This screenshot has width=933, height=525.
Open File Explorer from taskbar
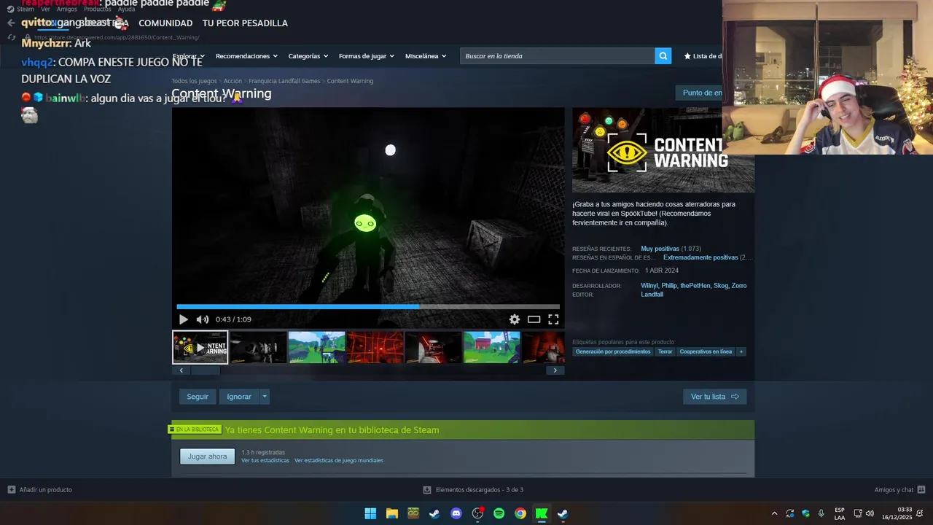(391, 513)
